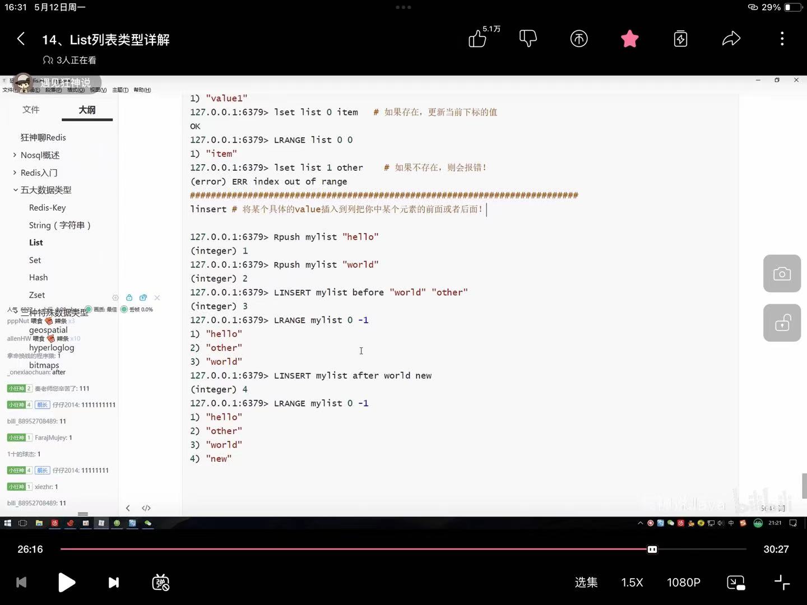Screen dimensions: 807x605
Task: Give a coin with the coin icon
Action: 579,38
